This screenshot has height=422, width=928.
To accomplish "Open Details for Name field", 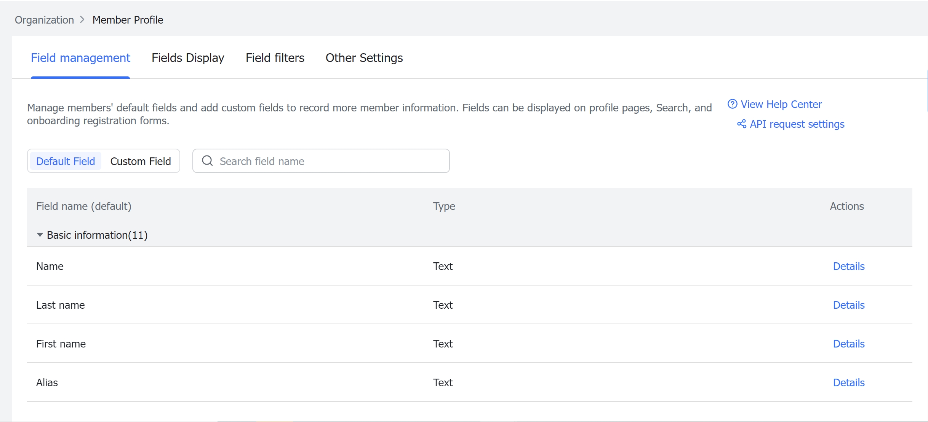I will tap(848, 266).
